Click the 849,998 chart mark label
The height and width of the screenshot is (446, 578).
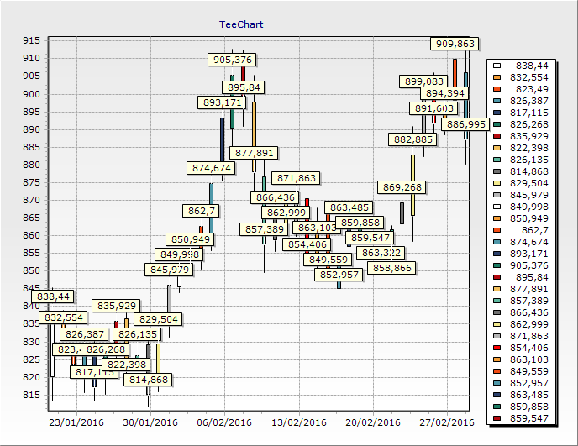click(179, 254)
